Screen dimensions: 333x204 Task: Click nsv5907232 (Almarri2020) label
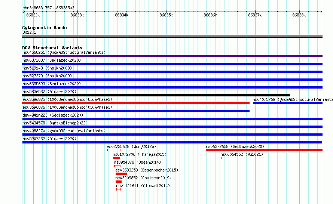49,139
